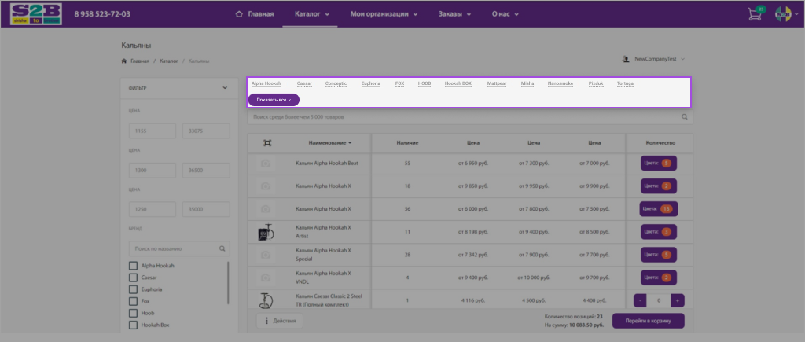Click product search field
Viewport: 805px width, 342px height.
[470, 117]
